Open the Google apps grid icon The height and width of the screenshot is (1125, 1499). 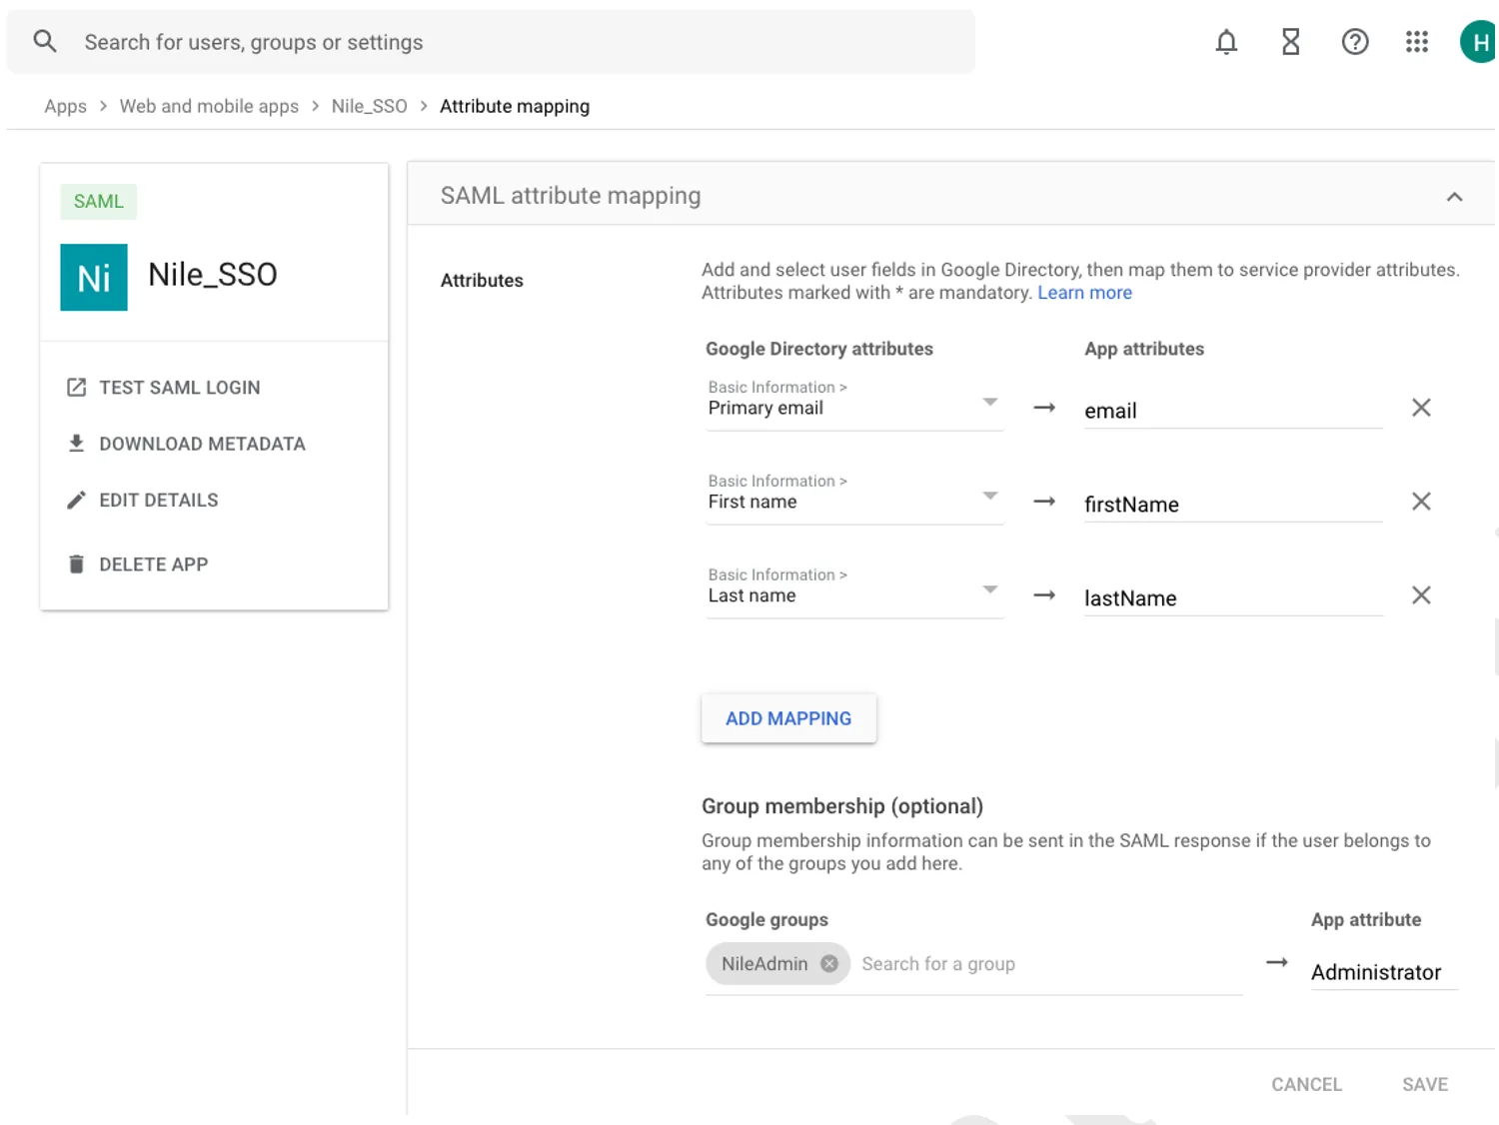click(x=1416, y=42)
